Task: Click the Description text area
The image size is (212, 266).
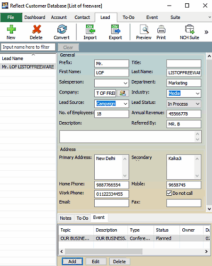Action: (x=130, y=137)
